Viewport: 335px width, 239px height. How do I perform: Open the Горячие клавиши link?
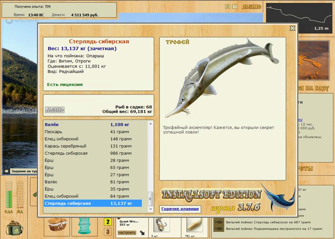pos(180,209)
